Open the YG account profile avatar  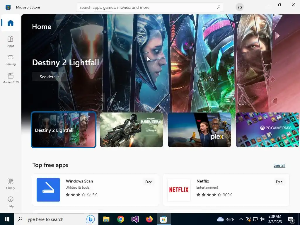pyautogui.click(x=240, y=7)
